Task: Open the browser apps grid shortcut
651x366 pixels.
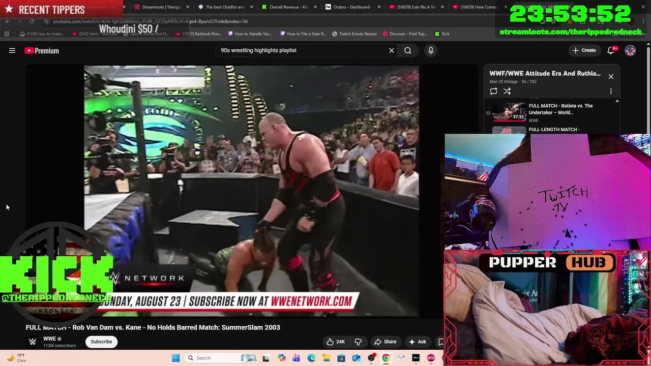Action: coord(7,34)
